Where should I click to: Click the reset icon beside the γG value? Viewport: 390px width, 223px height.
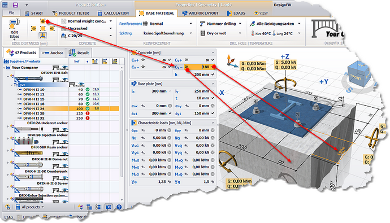(170, 182)
